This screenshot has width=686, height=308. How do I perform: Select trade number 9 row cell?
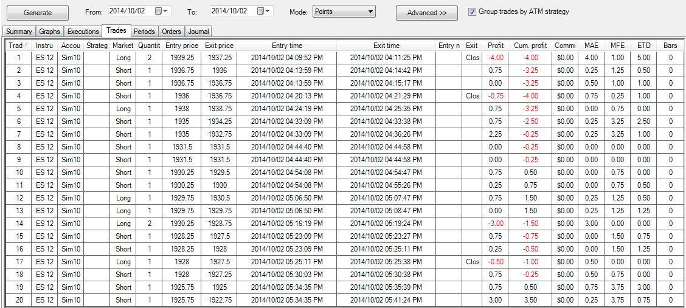tap(19, 159)
